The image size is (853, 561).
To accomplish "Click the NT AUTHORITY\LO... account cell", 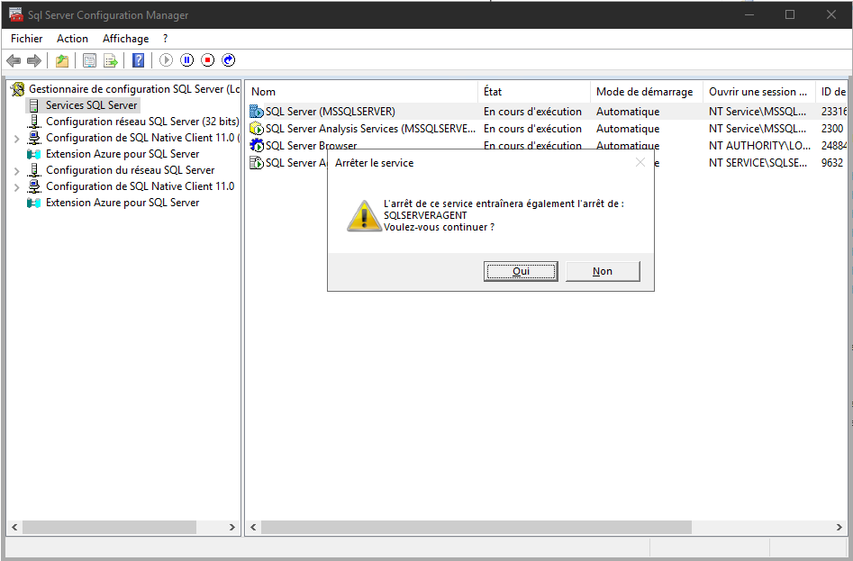I will [x=760, y=146].
